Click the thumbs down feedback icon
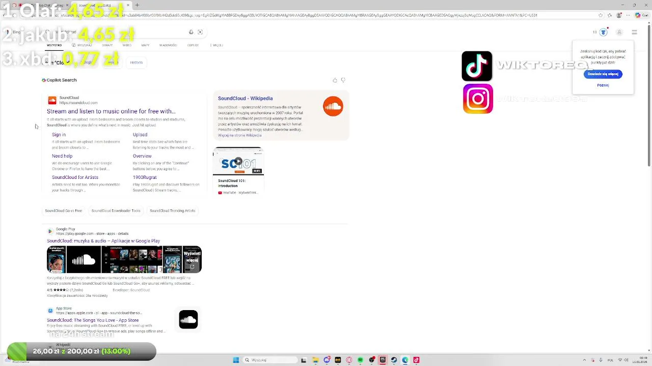Viewport: 652px width, 366px height. point(343,80)
